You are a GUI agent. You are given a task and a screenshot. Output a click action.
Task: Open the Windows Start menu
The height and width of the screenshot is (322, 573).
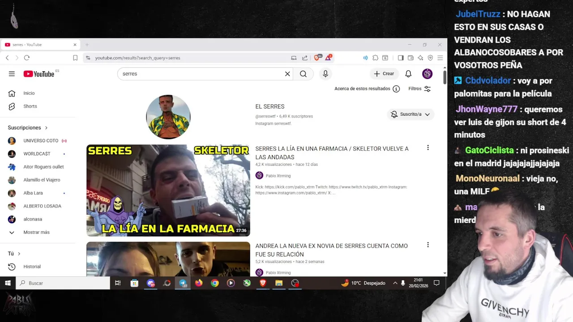point(8,283)
